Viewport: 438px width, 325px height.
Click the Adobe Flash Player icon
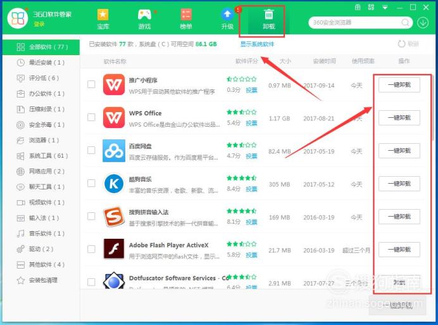coord(114,248)
